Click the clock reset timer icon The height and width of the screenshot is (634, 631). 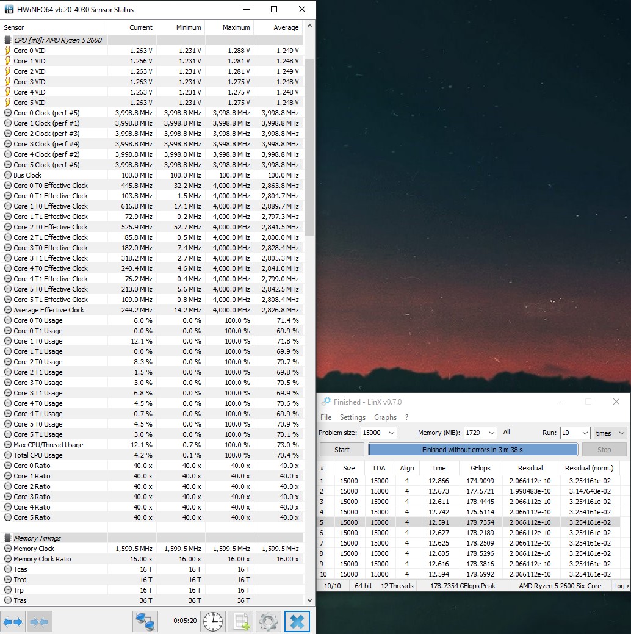[x=213, y=621]
